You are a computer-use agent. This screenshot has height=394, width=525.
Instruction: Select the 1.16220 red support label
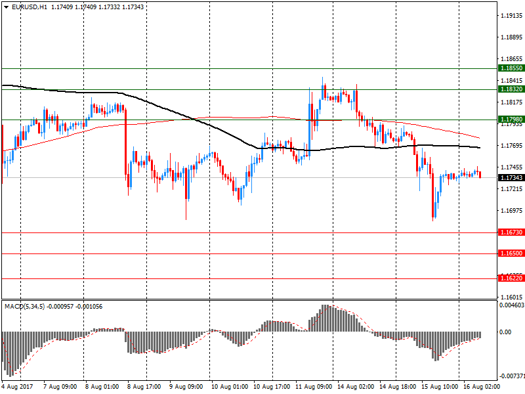pos(511,278)
